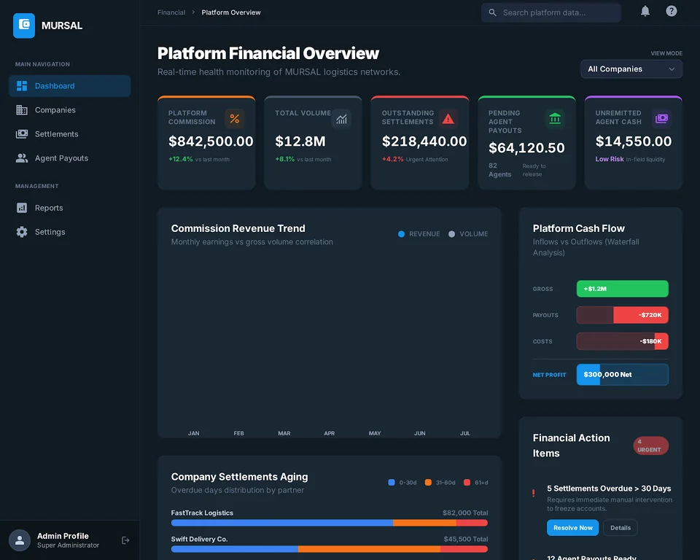Click the Pending Agent Payouts $64,120.50 value

point(526,148)
